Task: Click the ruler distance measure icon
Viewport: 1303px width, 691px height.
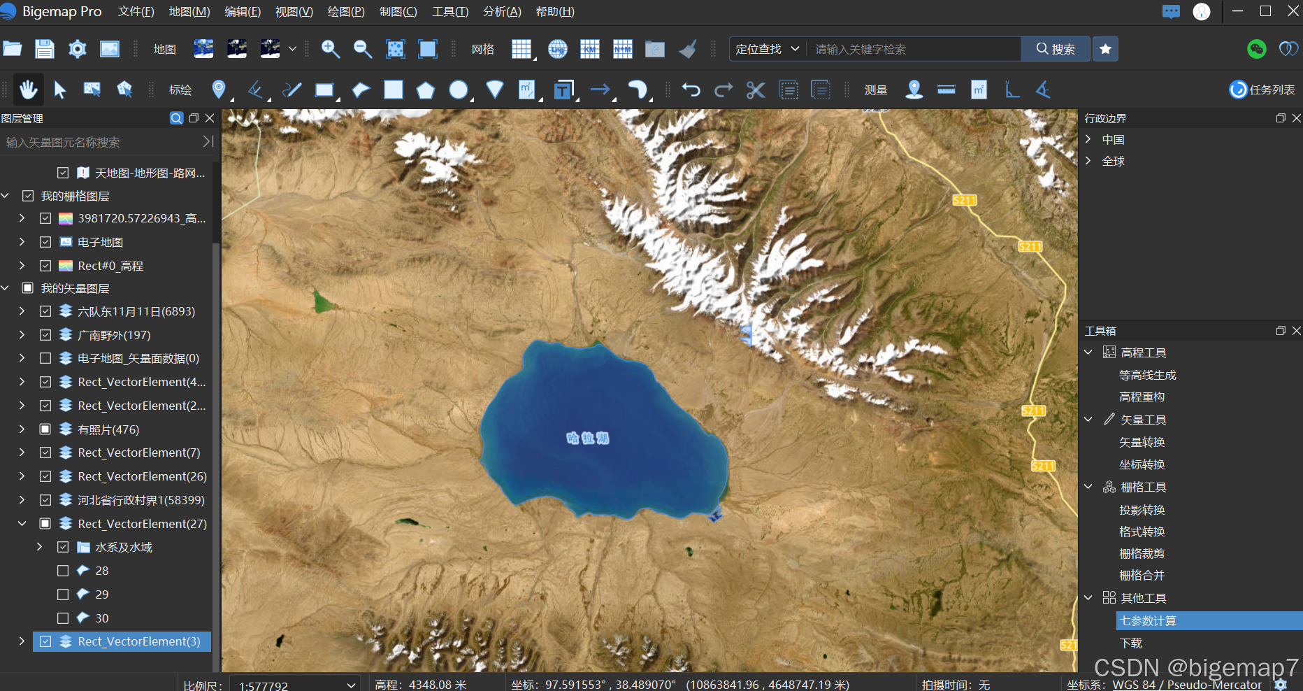Action: click(x=946, y=90)
